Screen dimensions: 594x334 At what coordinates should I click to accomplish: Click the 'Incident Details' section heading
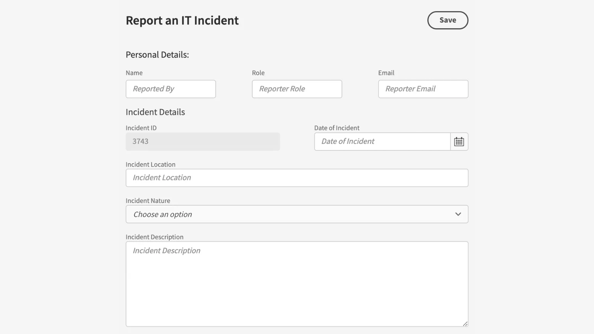coord(155,112)
